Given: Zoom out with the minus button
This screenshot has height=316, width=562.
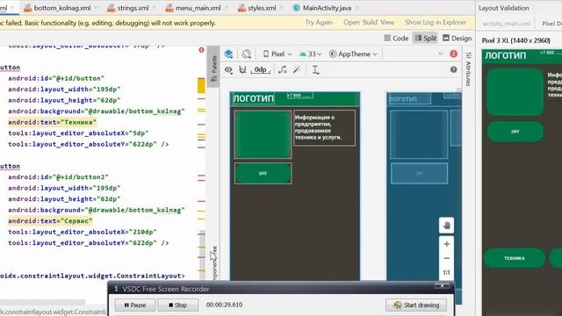Looking at the screenshot, I should (446, 258).
